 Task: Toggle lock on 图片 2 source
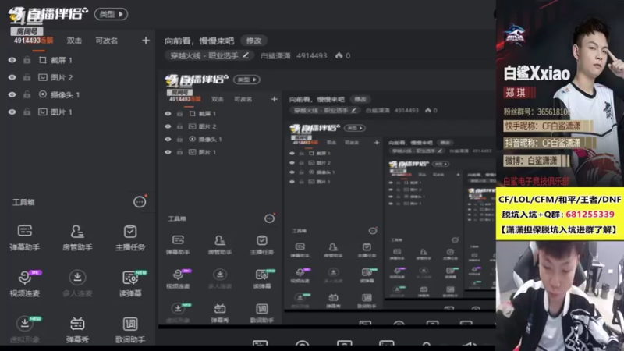tap(27, 77)
